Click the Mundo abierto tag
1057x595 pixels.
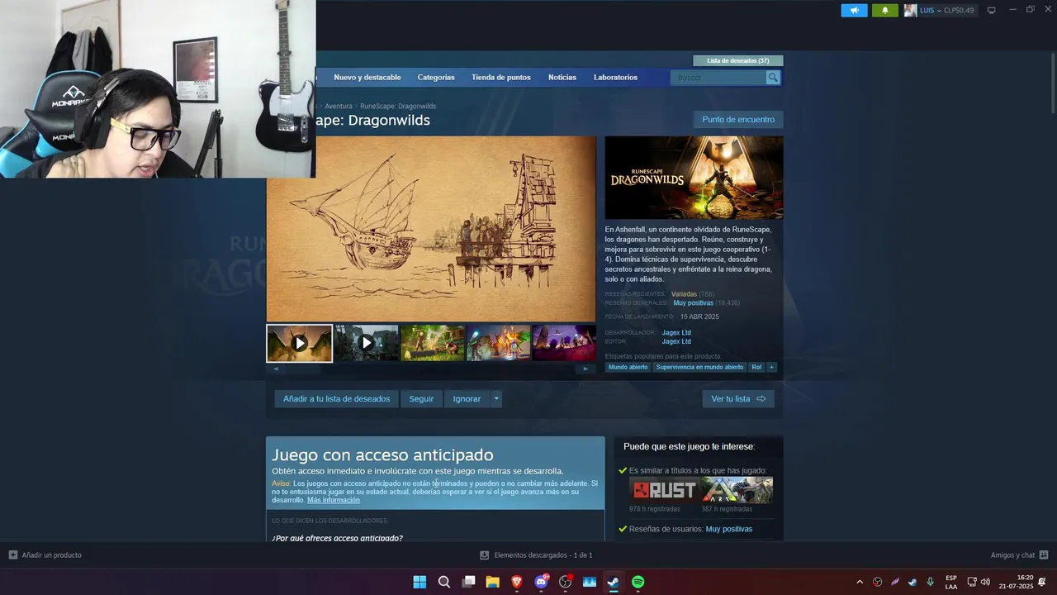628,367
